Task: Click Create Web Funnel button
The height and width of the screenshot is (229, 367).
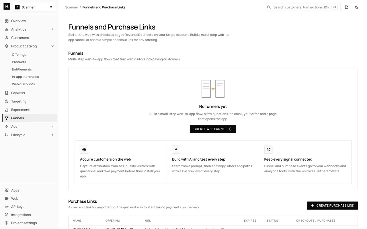Action: (x=213, y=129)
